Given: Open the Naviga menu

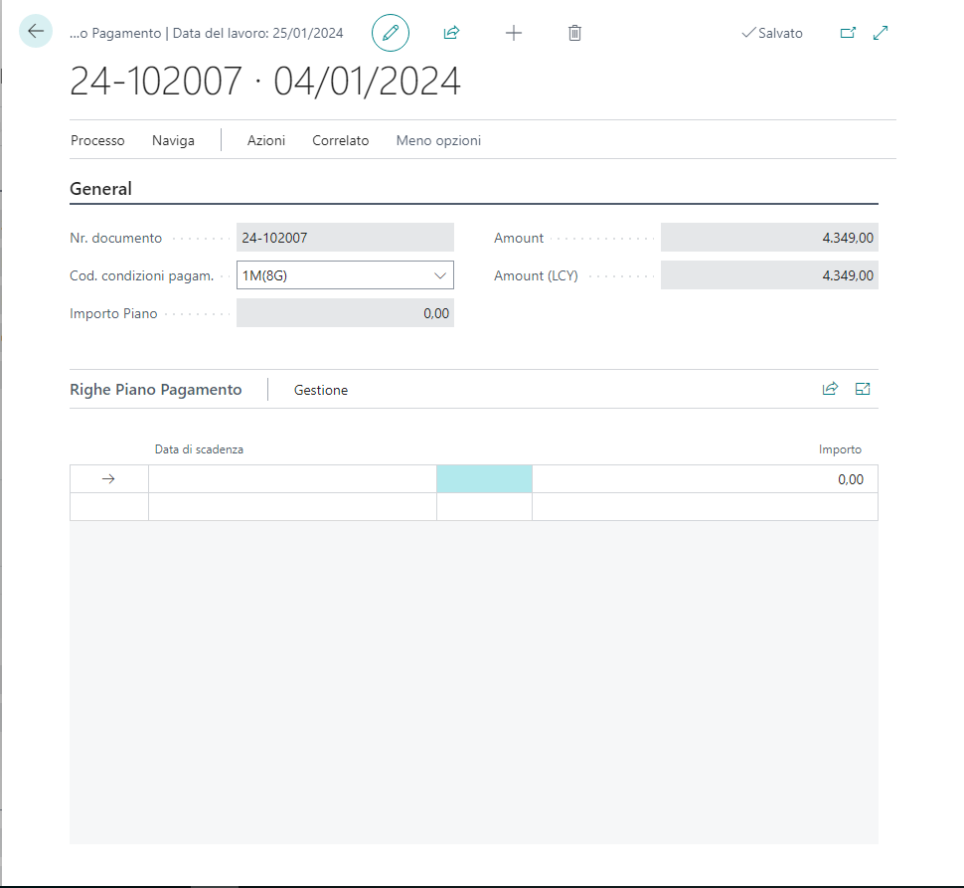Looking at the screenshot, I should click(173, 140).
